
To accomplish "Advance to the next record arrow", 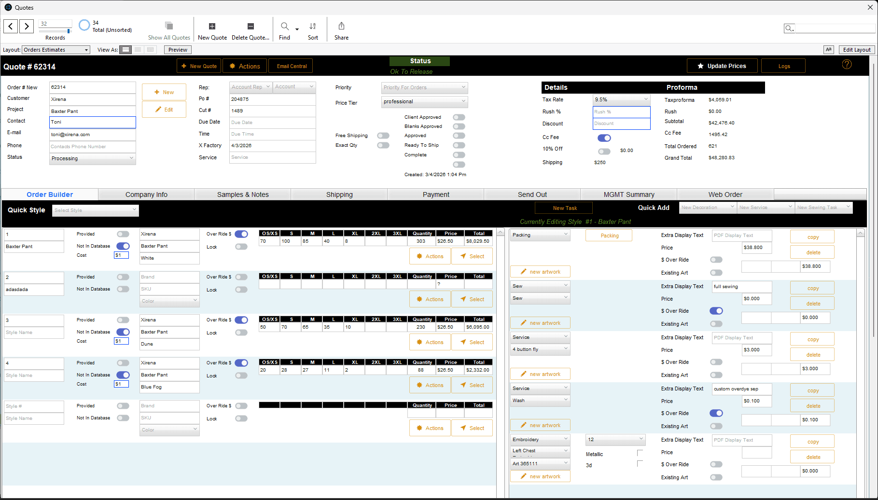I will [27, 26].
